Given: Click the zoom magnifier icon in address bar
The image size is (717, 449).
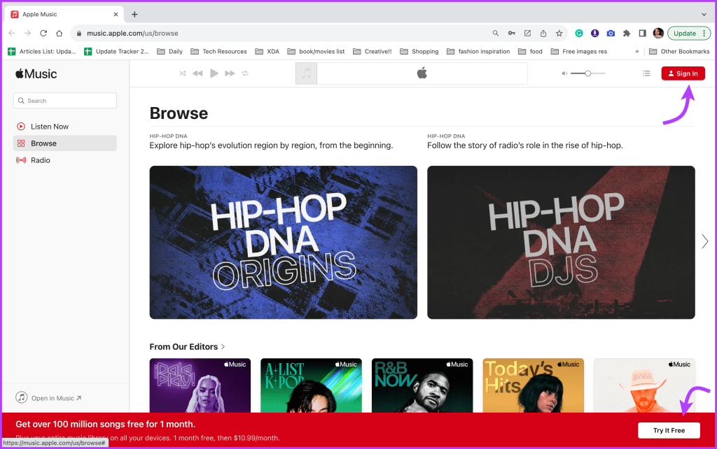Looking at the screenshot, I should (x=495, y=34).
